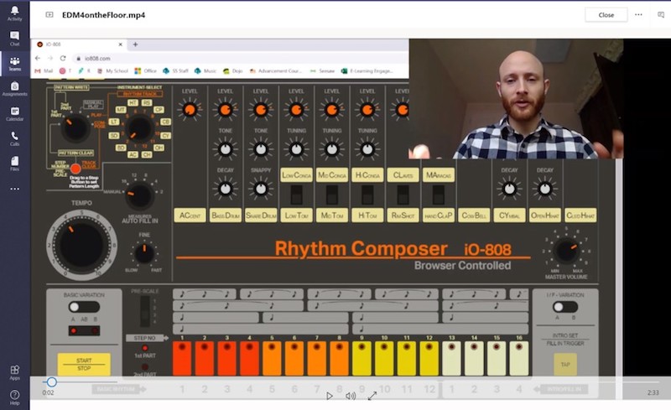The width and height of the screenshot is (671, 410).
Task: Open Calls in the Teams sidebar
Action: [14, 138]
